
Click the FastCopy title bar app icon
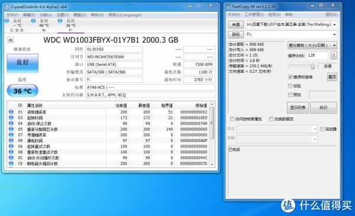[x=228, y=7]
